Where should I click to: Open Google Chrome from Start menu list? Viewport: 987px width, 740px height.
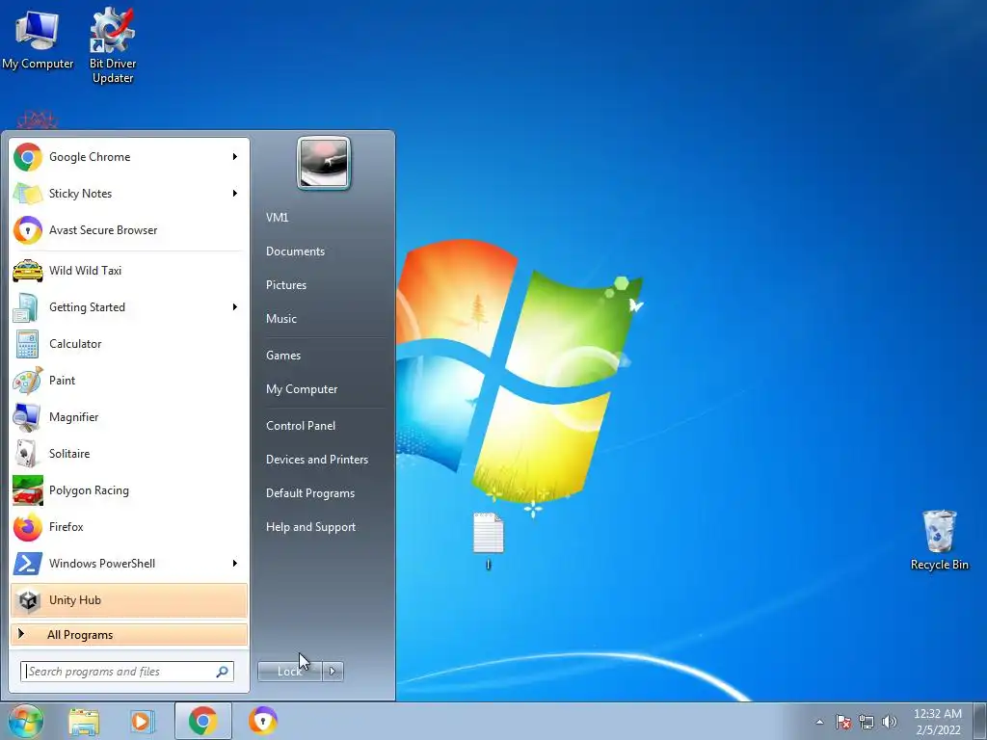(x=129, y=157)
